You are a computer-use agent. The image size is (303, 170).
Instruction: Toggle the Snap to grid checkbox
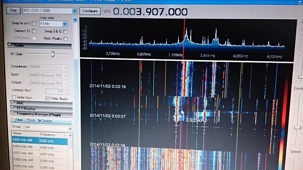pyautogui.click(x=34, y=23)
